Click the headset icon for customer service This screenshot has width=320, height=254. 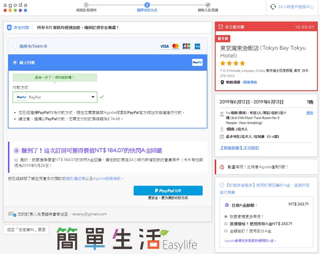[273, 7]
